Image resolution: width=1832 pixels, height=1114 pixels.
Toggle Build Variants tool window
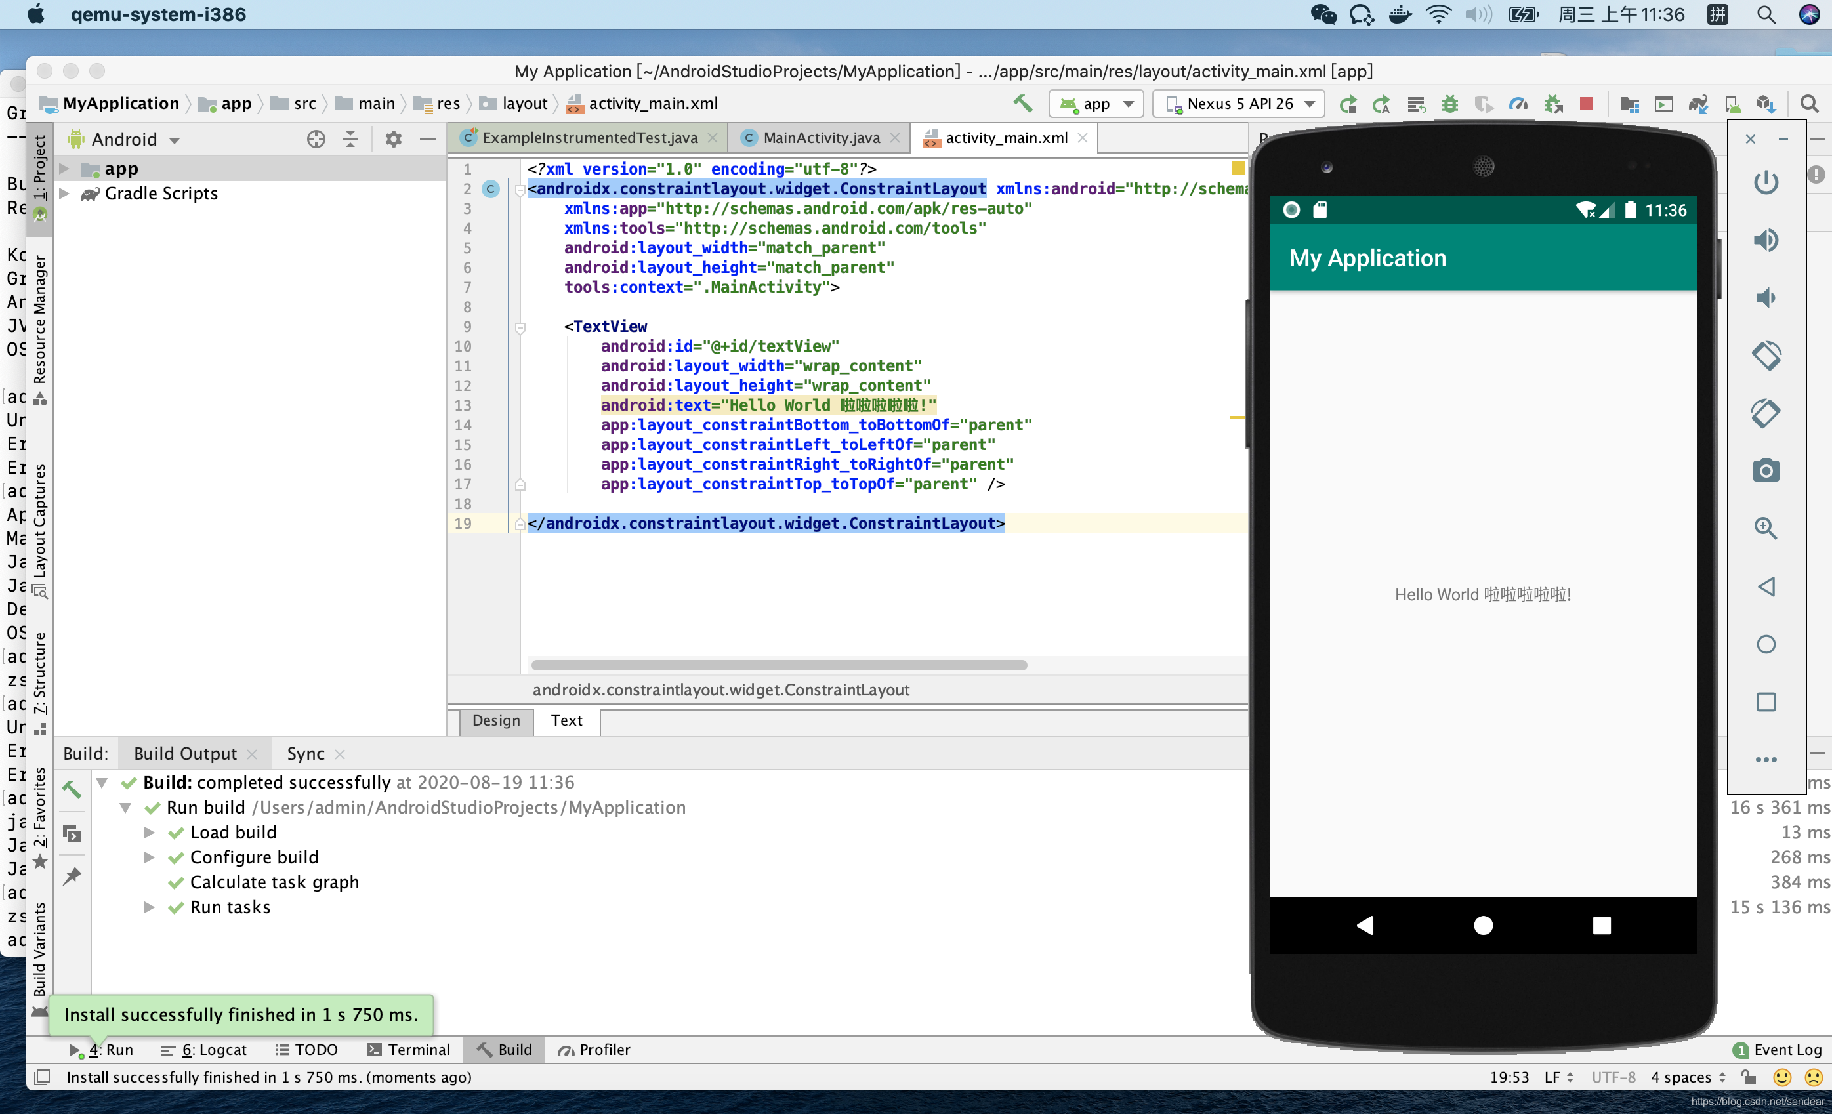pos(39,959)
